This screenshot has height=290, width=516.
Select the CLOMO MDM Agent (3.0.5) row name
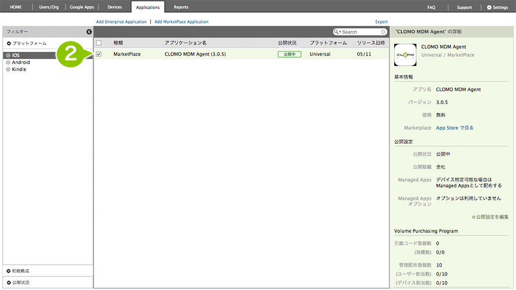point(195,55)
